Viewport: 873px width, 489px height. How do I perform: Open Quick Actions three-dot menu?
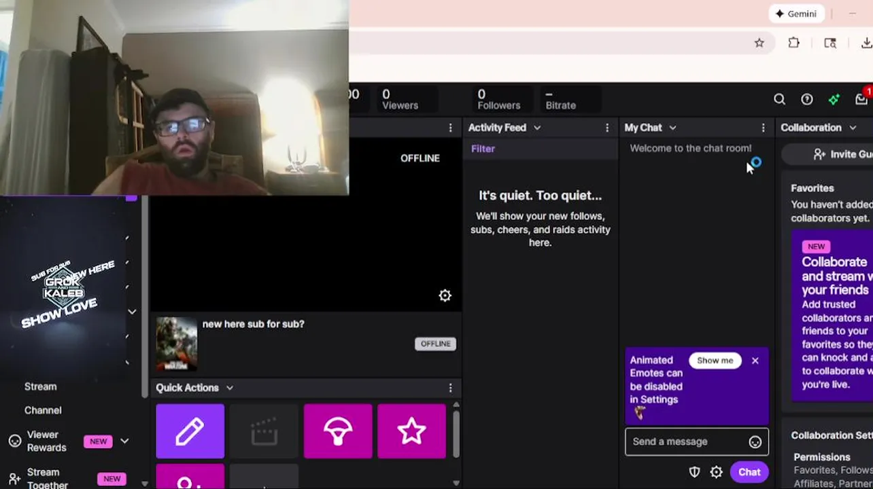(x=450, y=388)
